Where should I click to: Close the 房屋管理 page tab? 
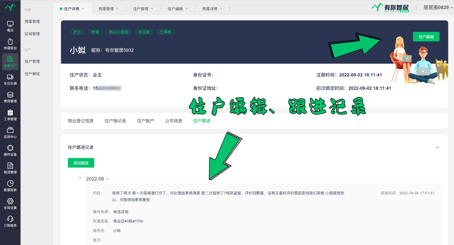[x=117, y=9]
